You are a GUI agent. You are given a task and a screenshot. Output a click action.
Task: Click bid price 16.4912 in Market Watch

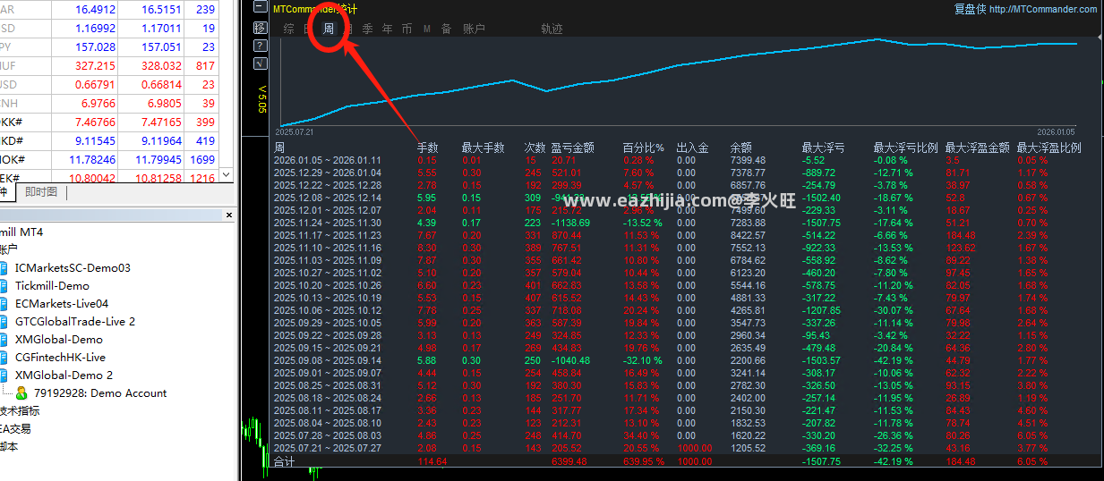click(x=95, y=9)
